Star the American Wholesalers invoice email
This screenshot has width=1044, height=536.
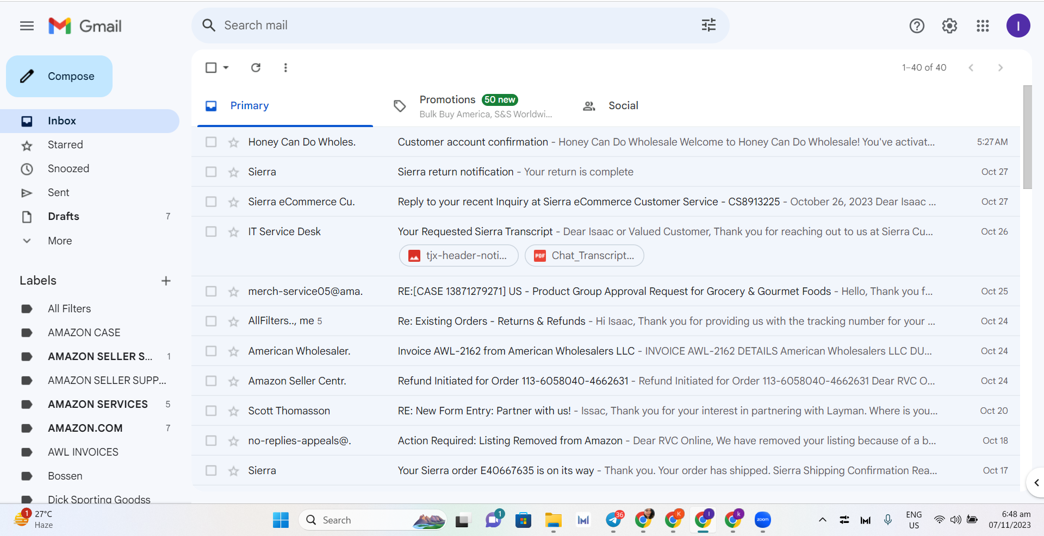[x=234, y=351]
